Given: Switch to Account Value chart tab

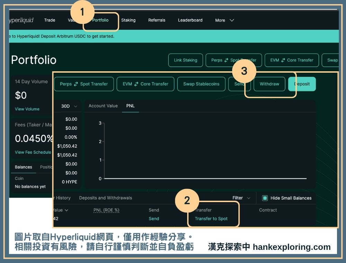Looking at the screenshot, I should point(103,106).
